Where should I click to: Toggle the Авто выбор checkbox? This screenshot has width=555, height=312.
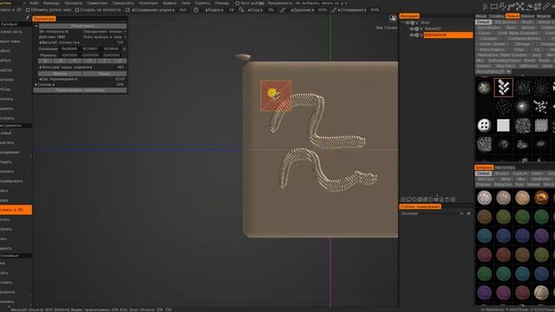pos(238,3)
